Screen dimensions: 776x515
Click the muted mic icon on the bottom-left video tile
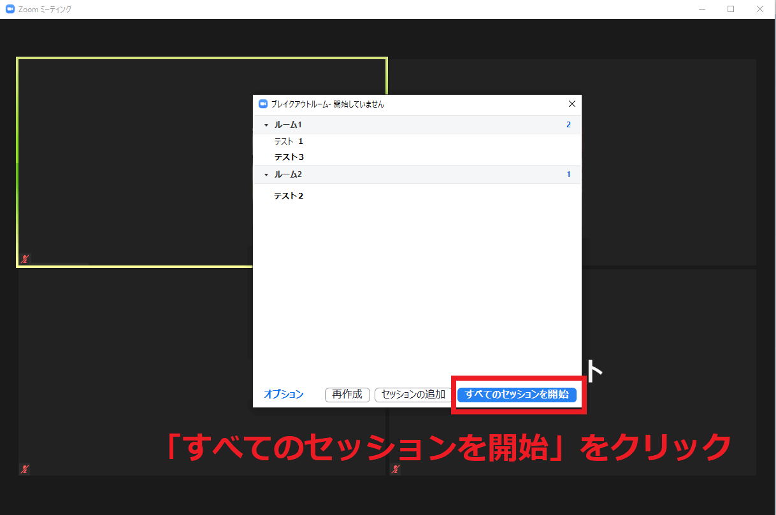pos(25,469)
